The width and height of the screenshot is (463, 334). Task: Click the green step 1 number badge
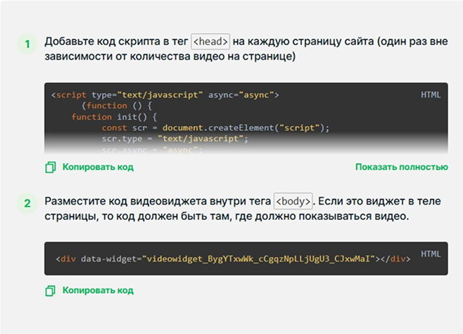(27, 45)
